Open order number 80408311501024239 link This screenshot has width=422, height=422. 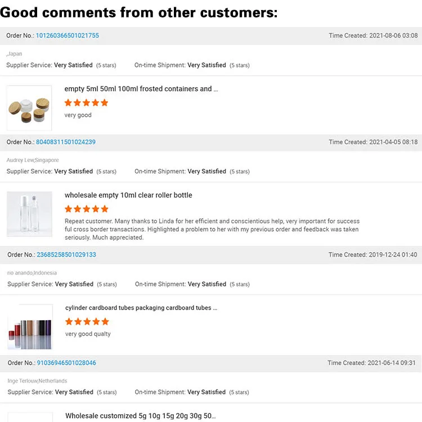pos(65,142)
